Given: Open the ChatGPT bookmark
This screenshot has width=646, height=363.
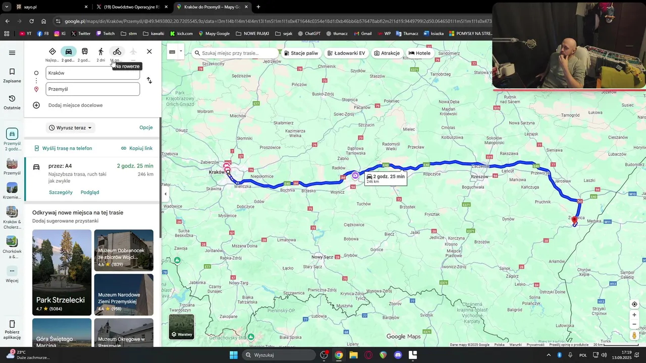Looking at the screenshot, I should 309,34.
